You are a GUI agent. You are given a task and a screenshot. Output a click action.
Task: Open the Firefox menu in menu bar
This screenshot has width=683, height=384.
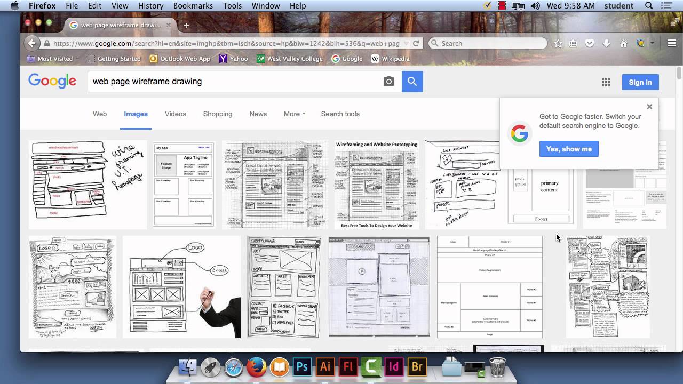coord(42,6)
